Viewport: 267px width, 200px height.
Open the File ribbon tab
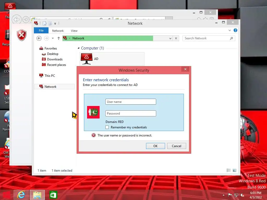pyautogui.click(x=41, y=30)
